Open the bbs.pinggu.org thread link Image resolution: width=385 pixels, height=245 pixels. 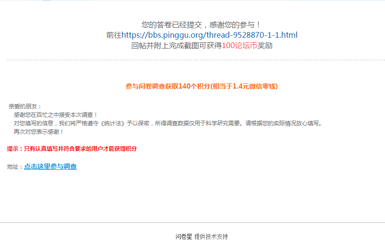209,35
